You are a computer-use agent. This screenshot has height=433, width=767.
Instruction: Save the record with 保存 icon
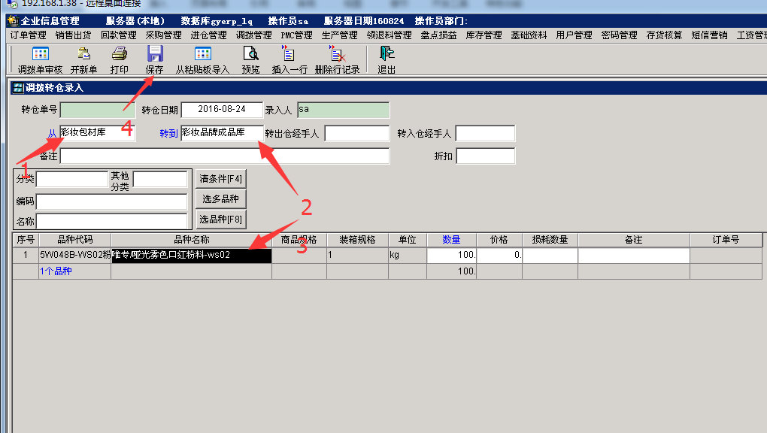(154, 54)
